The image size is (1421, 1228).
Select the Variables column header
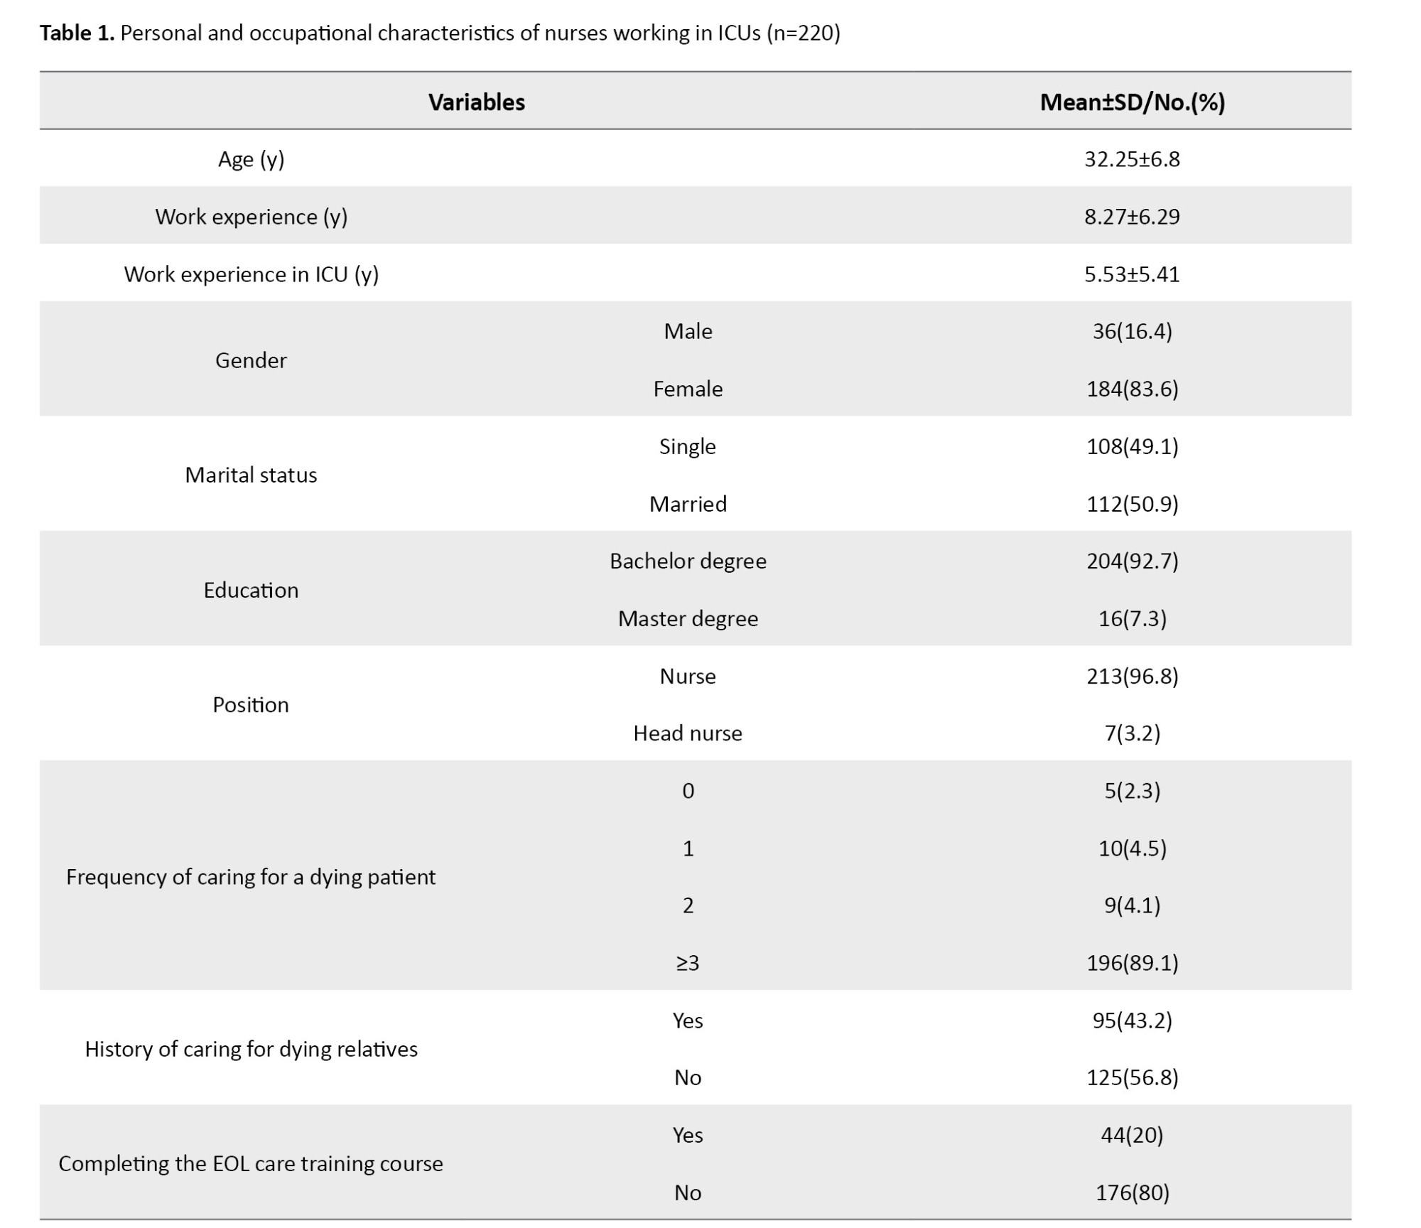pos(476,102)
